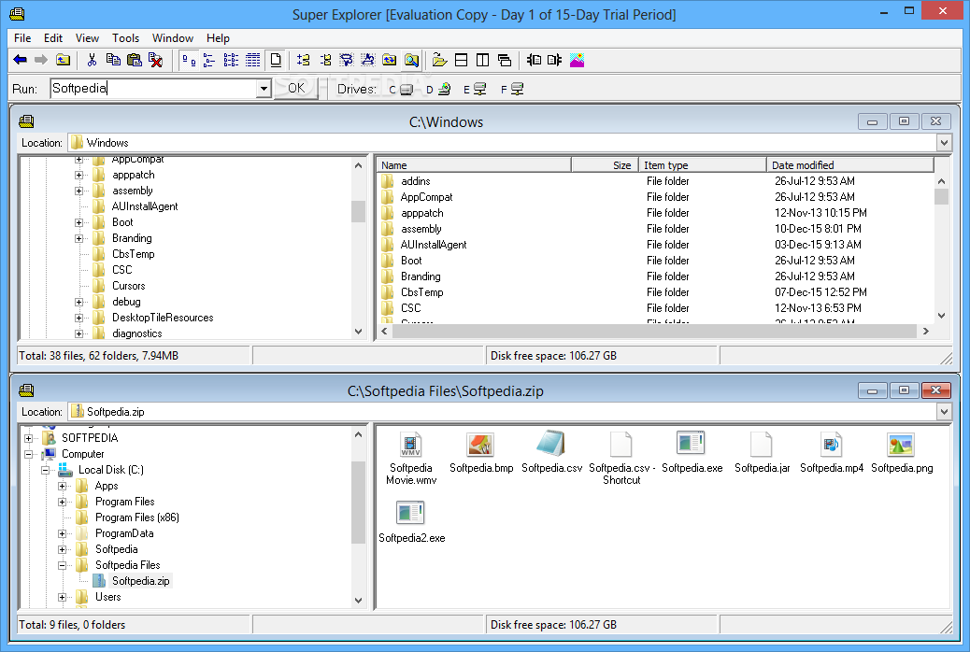Open the Tools menu

(x=125, y=37)
